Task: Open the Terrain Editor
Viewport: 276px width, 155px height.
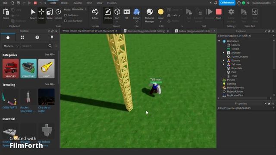Action: (95, 14)
